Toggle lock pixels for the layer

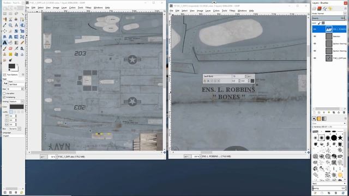(x=319, y=23)
